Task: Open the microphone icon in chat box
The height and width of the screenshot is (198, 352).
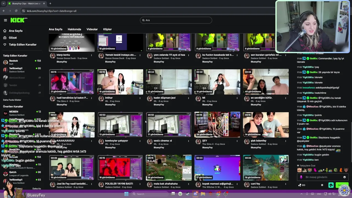Action: 301,177
